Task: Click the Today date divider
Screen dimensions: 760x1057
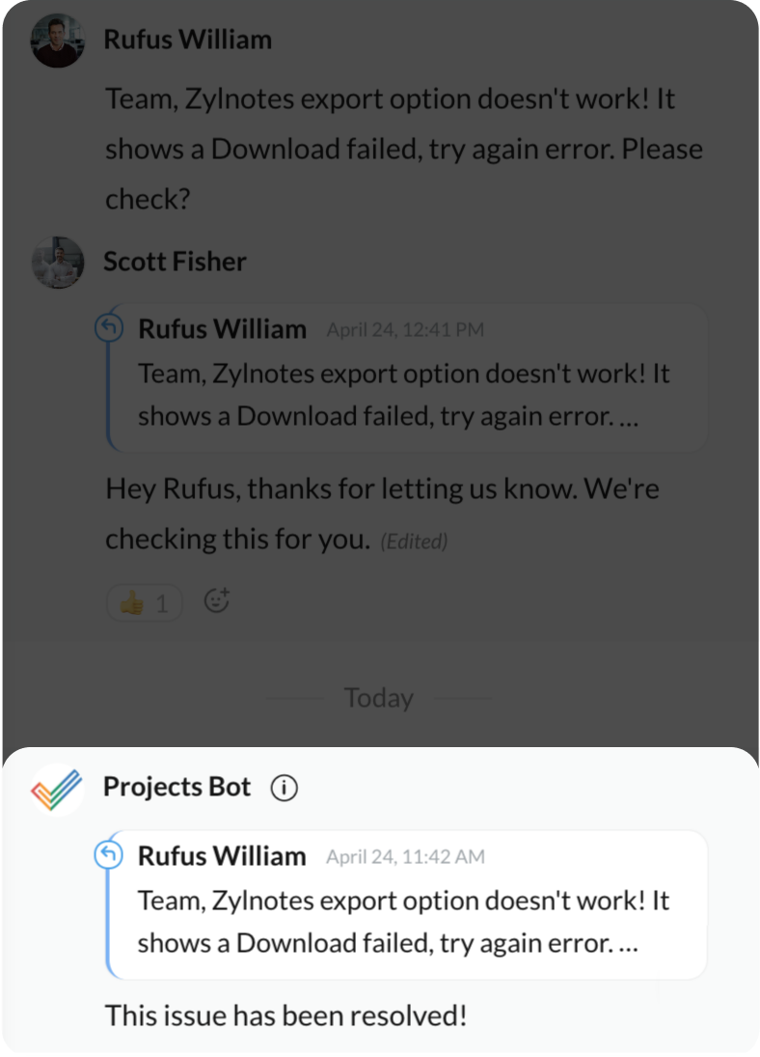Action: point(378,698)
